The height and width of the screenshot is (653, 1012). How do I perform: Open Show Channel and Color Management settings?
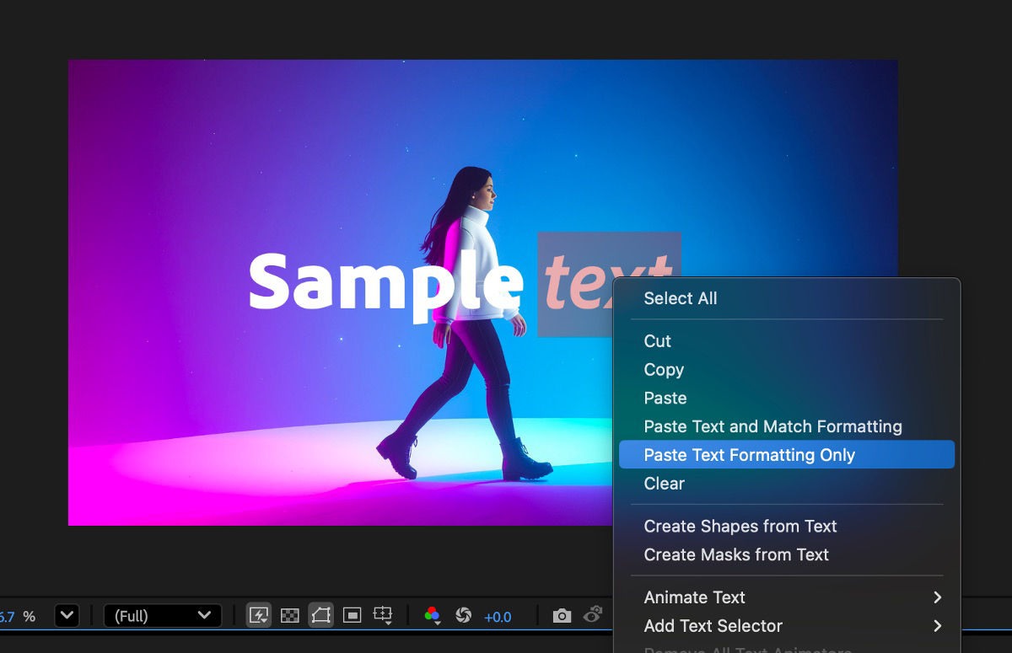433,616
